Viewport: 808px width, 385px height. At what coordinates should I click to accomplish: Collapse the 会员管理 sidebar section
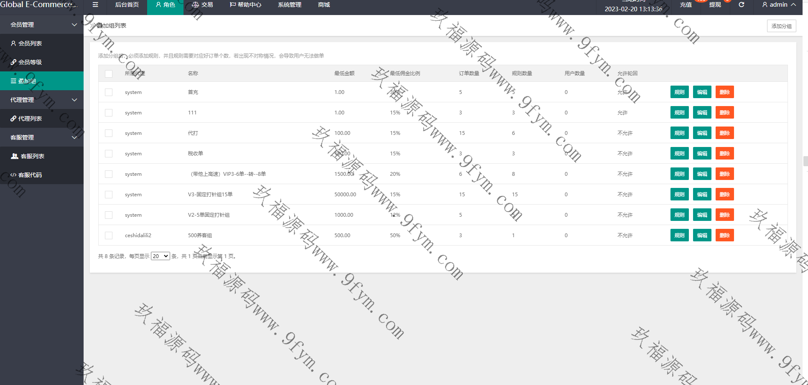click(x=74, y=25)
